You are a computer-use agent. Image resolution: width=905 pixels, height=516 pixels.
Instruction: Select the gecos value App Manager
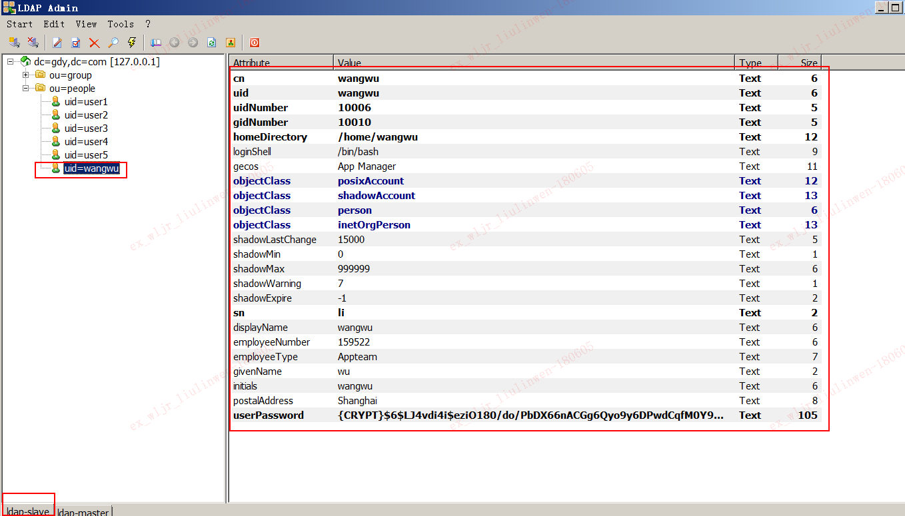click(367, 166)
